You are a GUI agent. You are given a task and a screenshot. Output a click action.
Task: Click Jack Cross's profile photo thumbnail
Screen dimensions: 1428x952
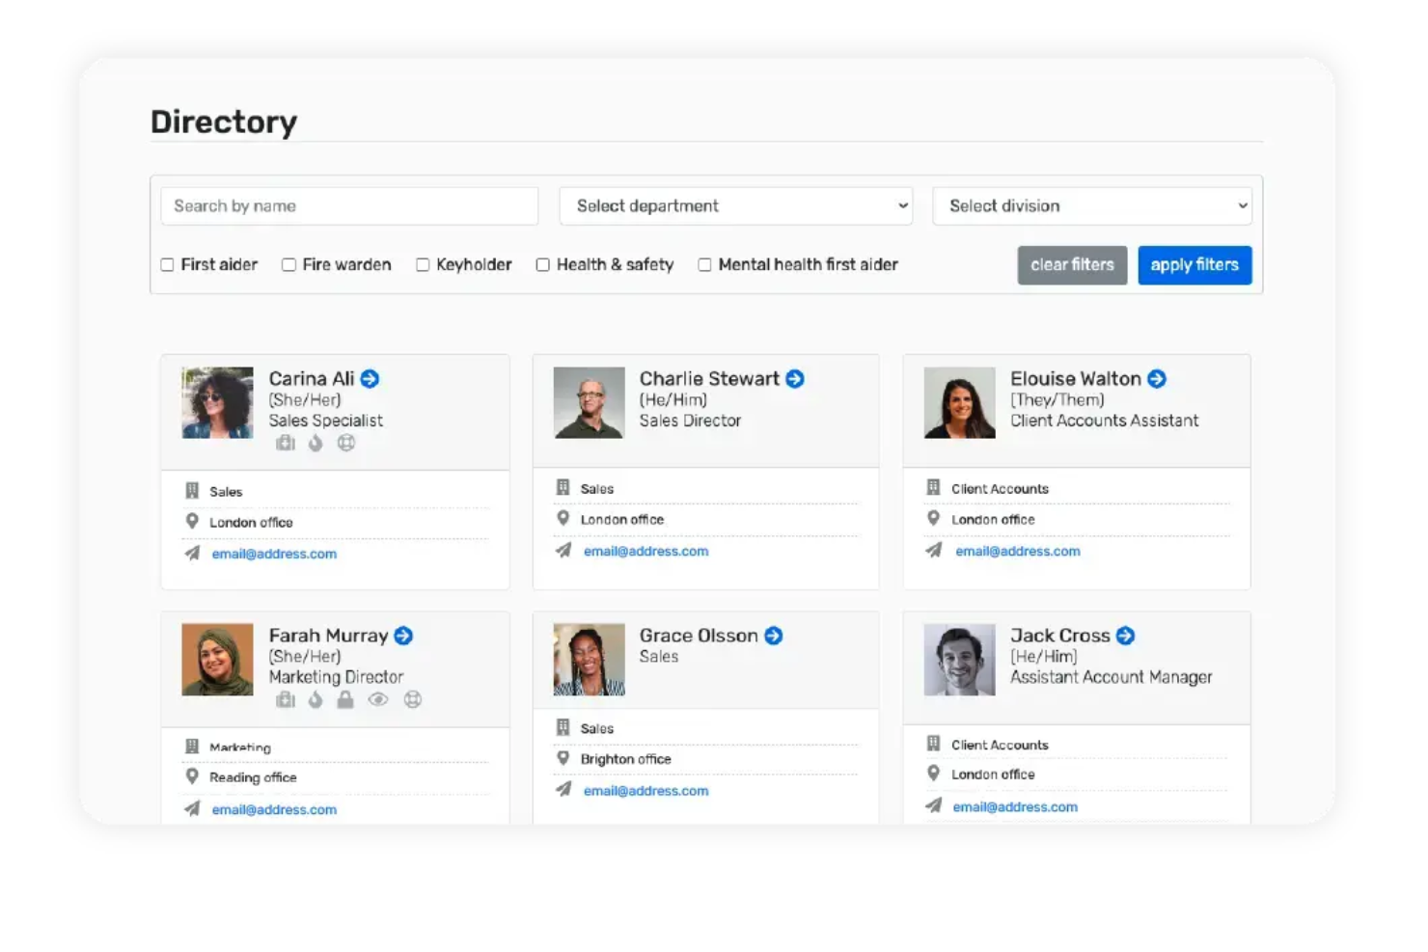[959, 660]
